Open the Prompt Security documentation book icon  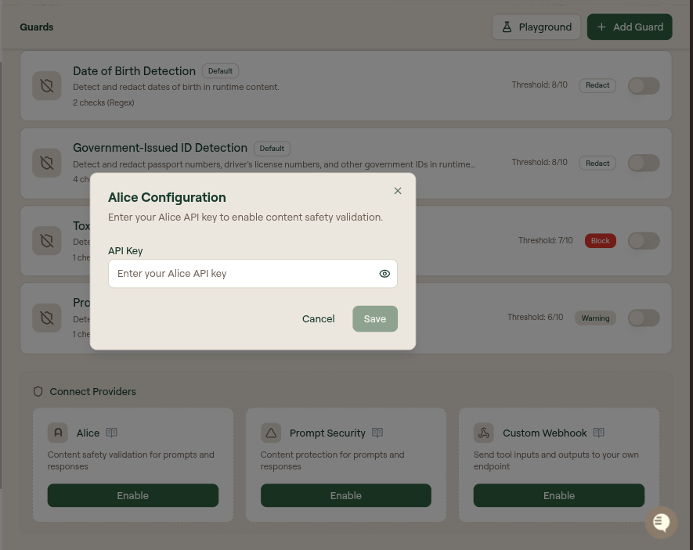(x=377, y=433)
